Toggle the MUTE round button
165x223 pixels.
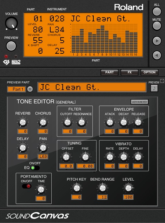point(157,26)
